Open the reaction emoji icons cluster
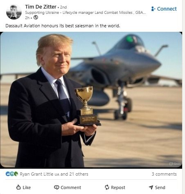The width and height of the screenshot is (185, 194). (12, 174)
